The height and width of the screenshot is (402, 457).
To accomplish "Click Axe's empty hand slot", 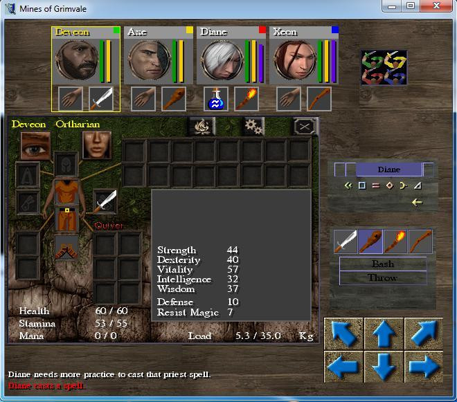I will [x=143, y=99].
